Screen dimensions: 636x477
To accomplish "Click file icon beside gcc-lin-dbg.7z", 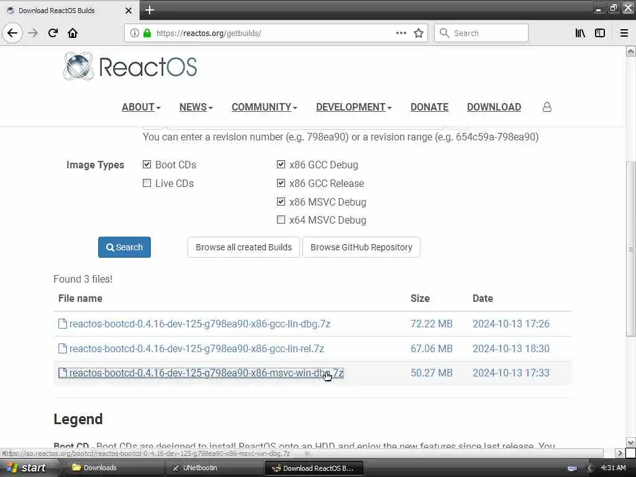I will click(x=63, y=324).
